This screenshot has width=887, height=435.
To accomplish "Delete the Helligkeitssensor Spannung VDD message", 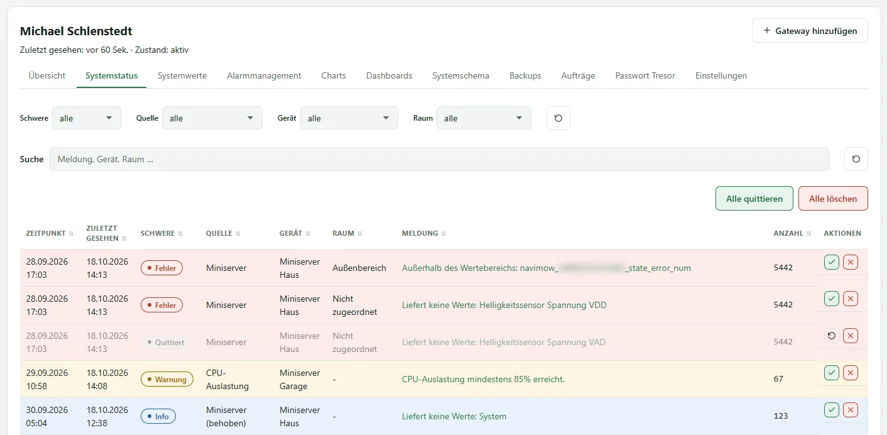I will (851, 299).
